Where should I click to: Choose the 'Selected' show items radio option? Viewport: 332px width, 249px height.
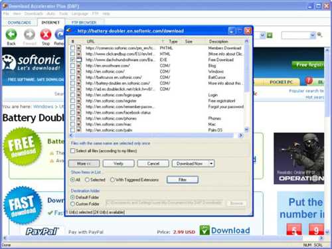coord(87,180)
